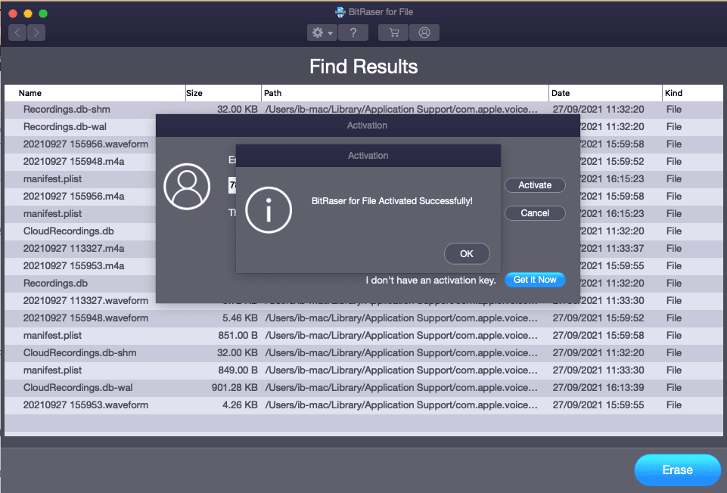Select 20210927 113327.m4a file

pos(73,248)
